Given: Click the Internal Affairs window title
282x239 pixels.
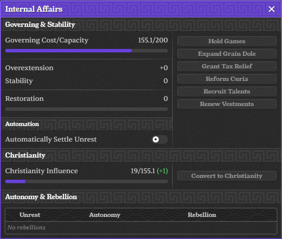Looking at the screenshot, I should tap(34, 9).
